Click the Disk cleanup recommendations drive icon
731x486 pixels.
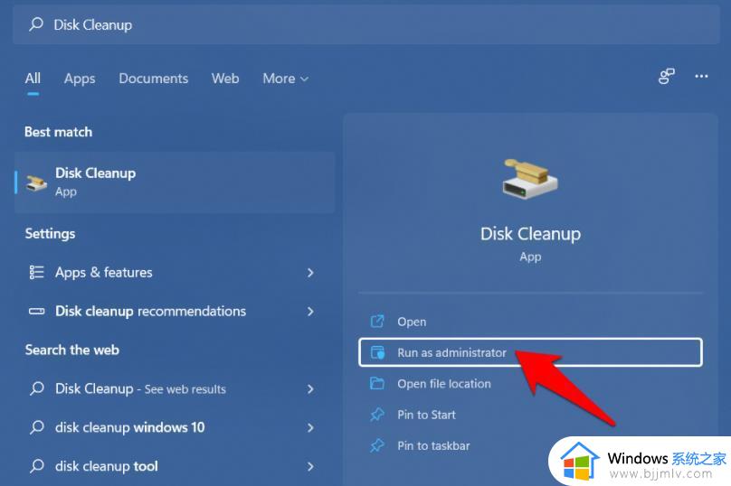[36, 311]
